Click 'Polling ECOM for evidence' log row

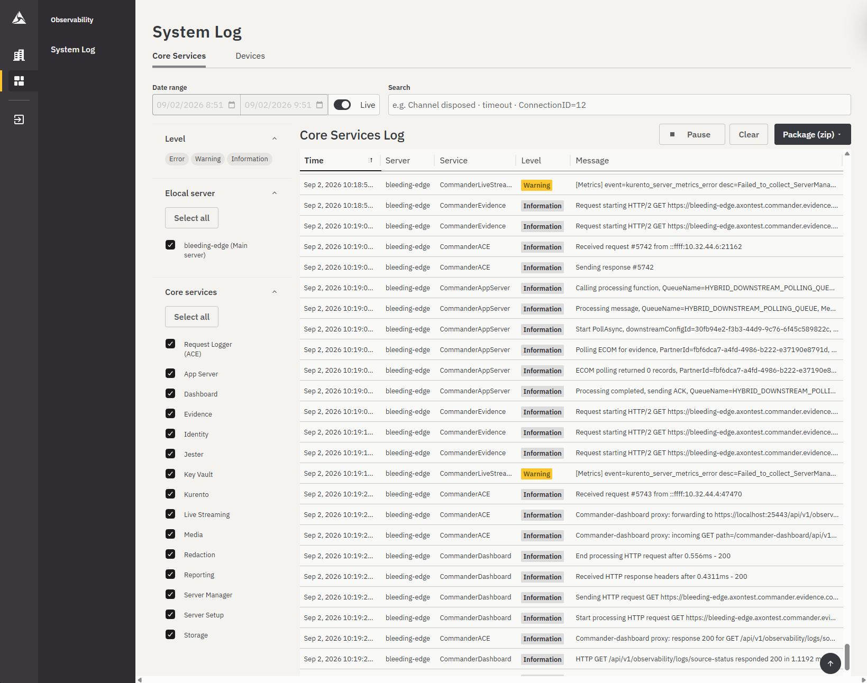tap(571, 349)
